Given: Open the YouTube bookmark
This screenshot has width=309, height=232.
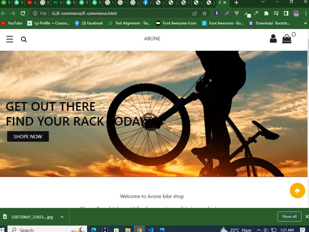Looking at the screenshot, I should [11, 23].
